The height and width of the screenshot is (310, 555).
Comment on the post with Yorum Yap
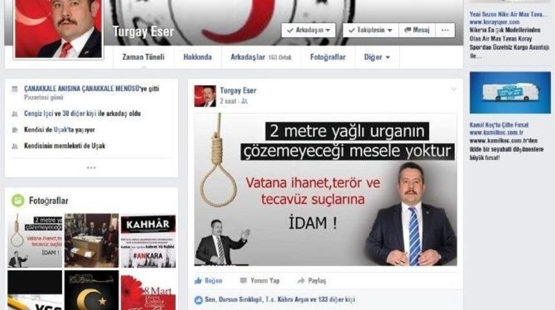(260, 281)
